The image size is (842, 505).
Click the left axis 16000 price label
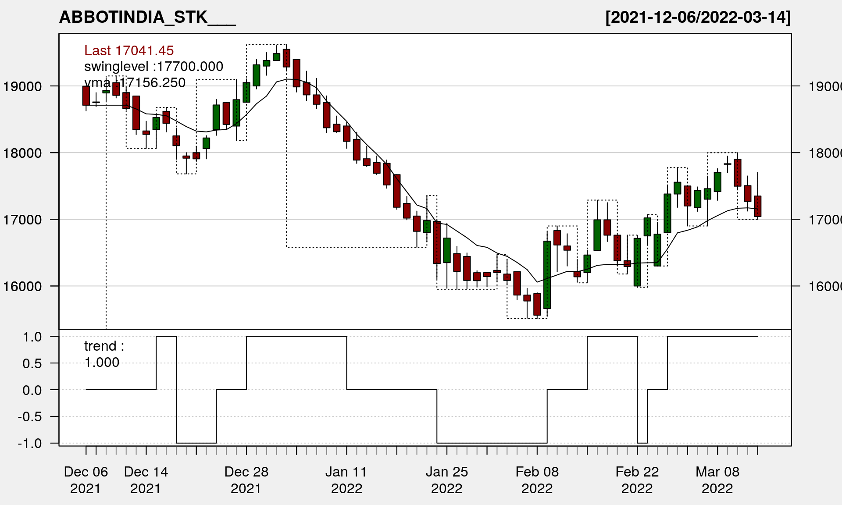(22, 286)
